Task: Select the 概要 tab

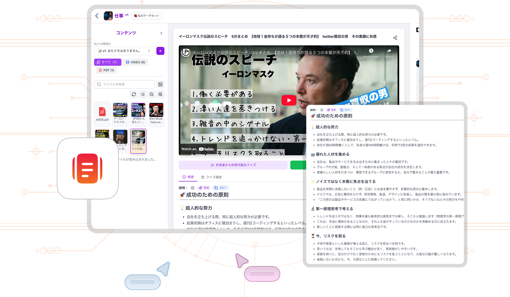Action: tap(188, 177)
